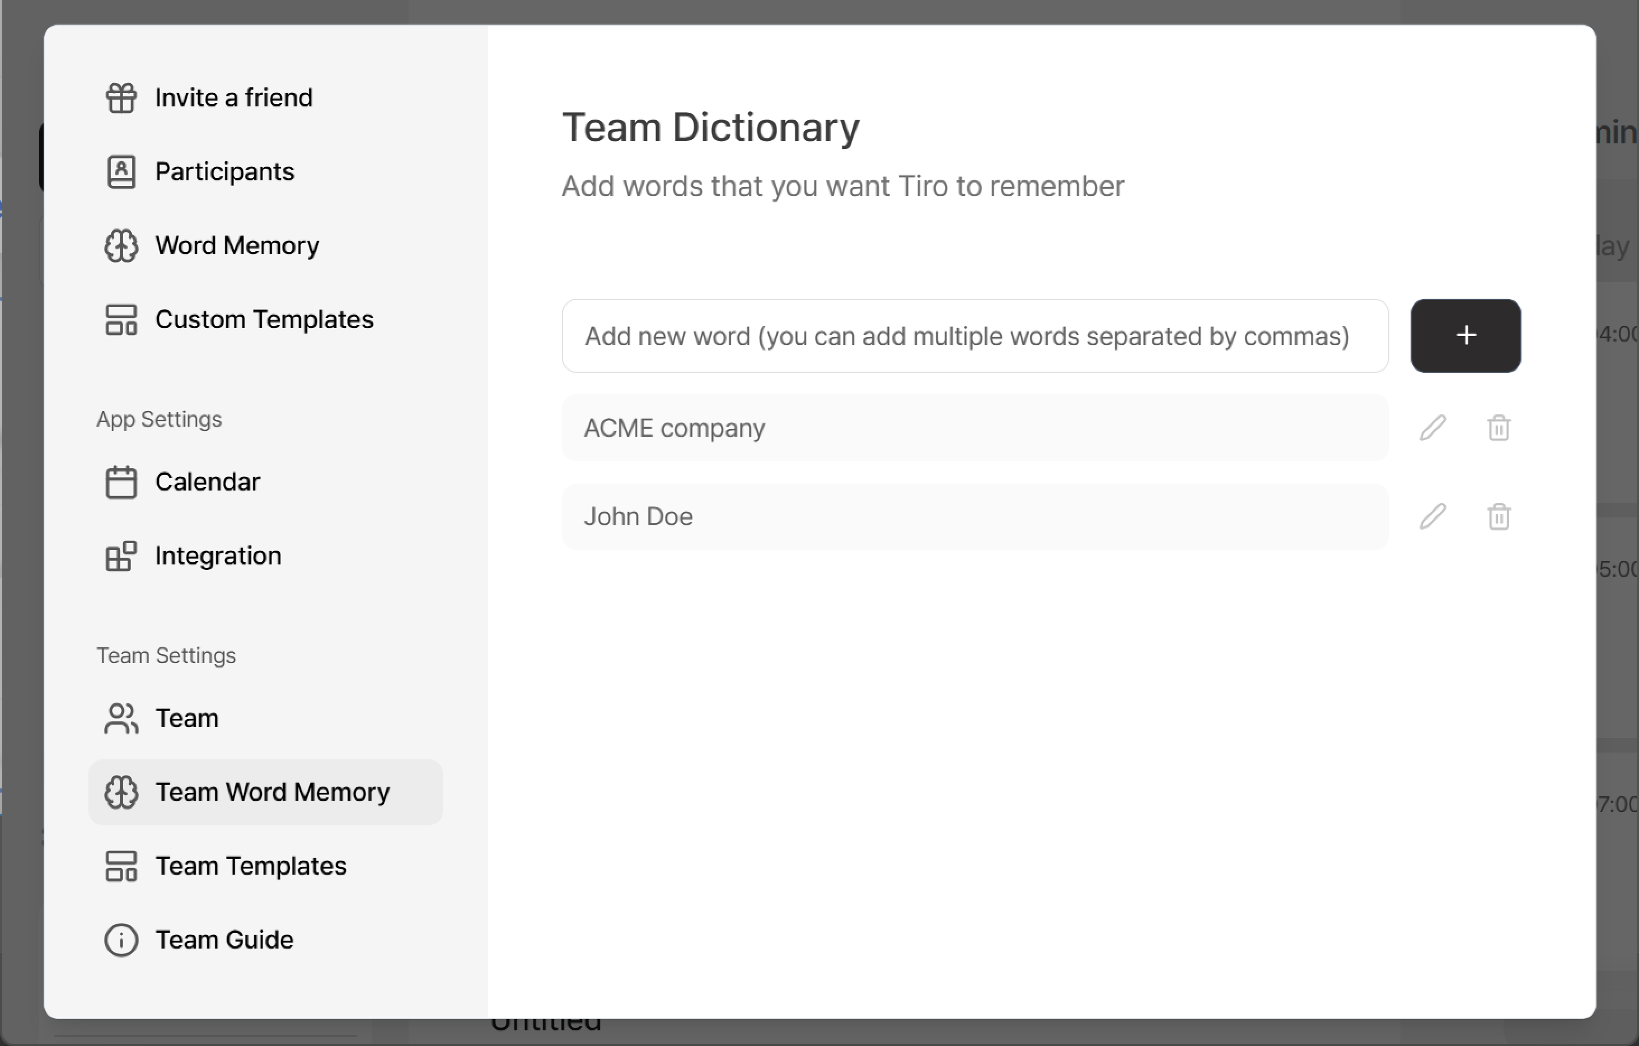Delete the ACME company word
The width and height of the screenshot is (1639, 1046).
tap(1499, 428)
